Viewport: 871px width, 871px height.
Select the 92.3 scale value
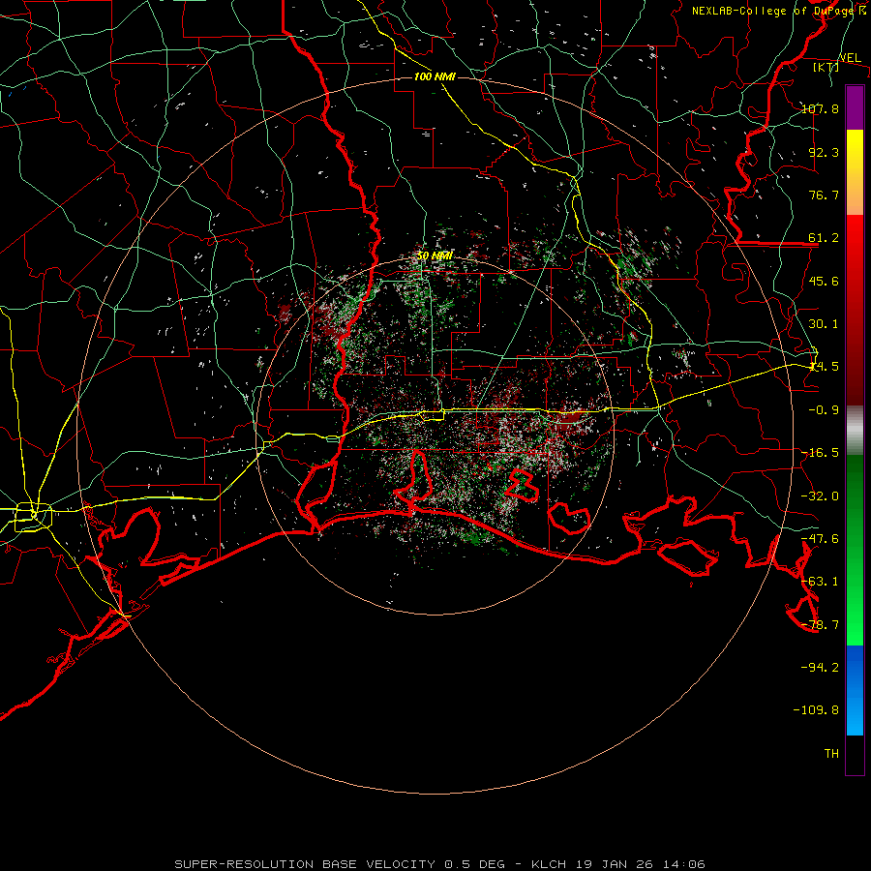pos(824,152)
